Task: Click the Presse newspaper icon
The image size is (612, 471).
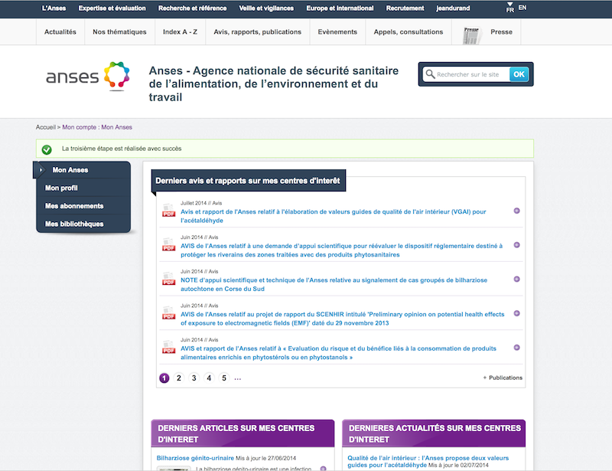Action: click(471, 33)
